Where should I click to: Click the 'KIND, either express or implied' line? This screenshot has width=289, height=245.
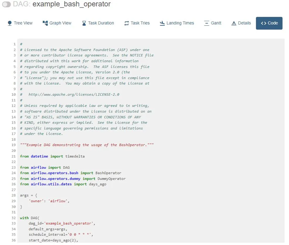coord(84,123)
